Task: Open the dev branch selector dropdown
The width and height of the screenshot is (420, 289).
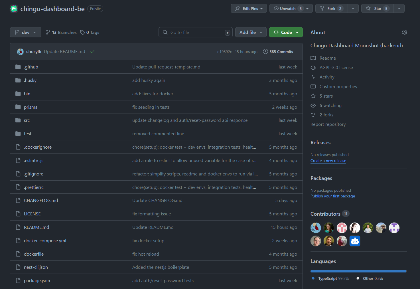Action: (26, 32)
